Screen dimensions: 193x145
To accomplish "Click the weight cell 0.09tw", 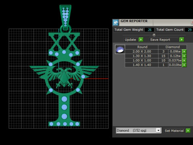I will (x=175, y=52).
